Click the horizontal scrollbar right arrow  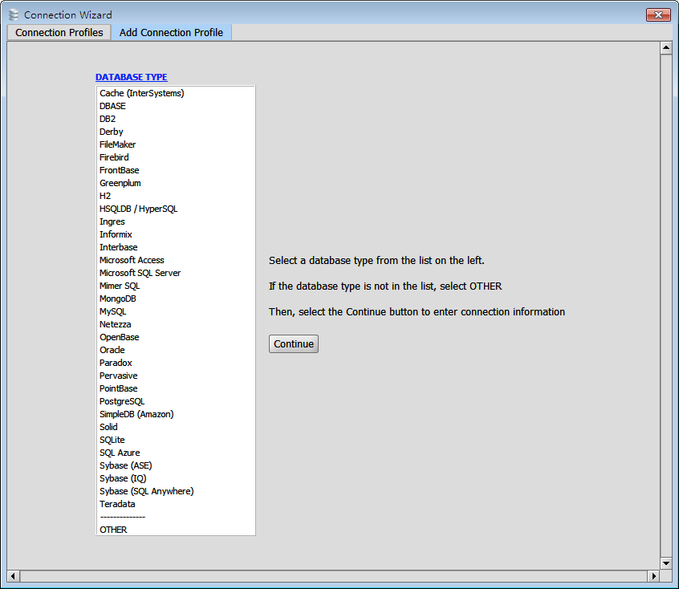pyautogui.click(x=653, y=576)
